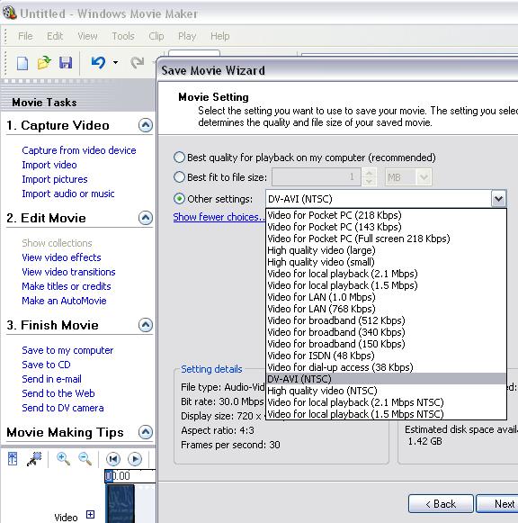
Task: Select the highlighted DV-AVI (NTSC) list option
Action: click(386, 379)
